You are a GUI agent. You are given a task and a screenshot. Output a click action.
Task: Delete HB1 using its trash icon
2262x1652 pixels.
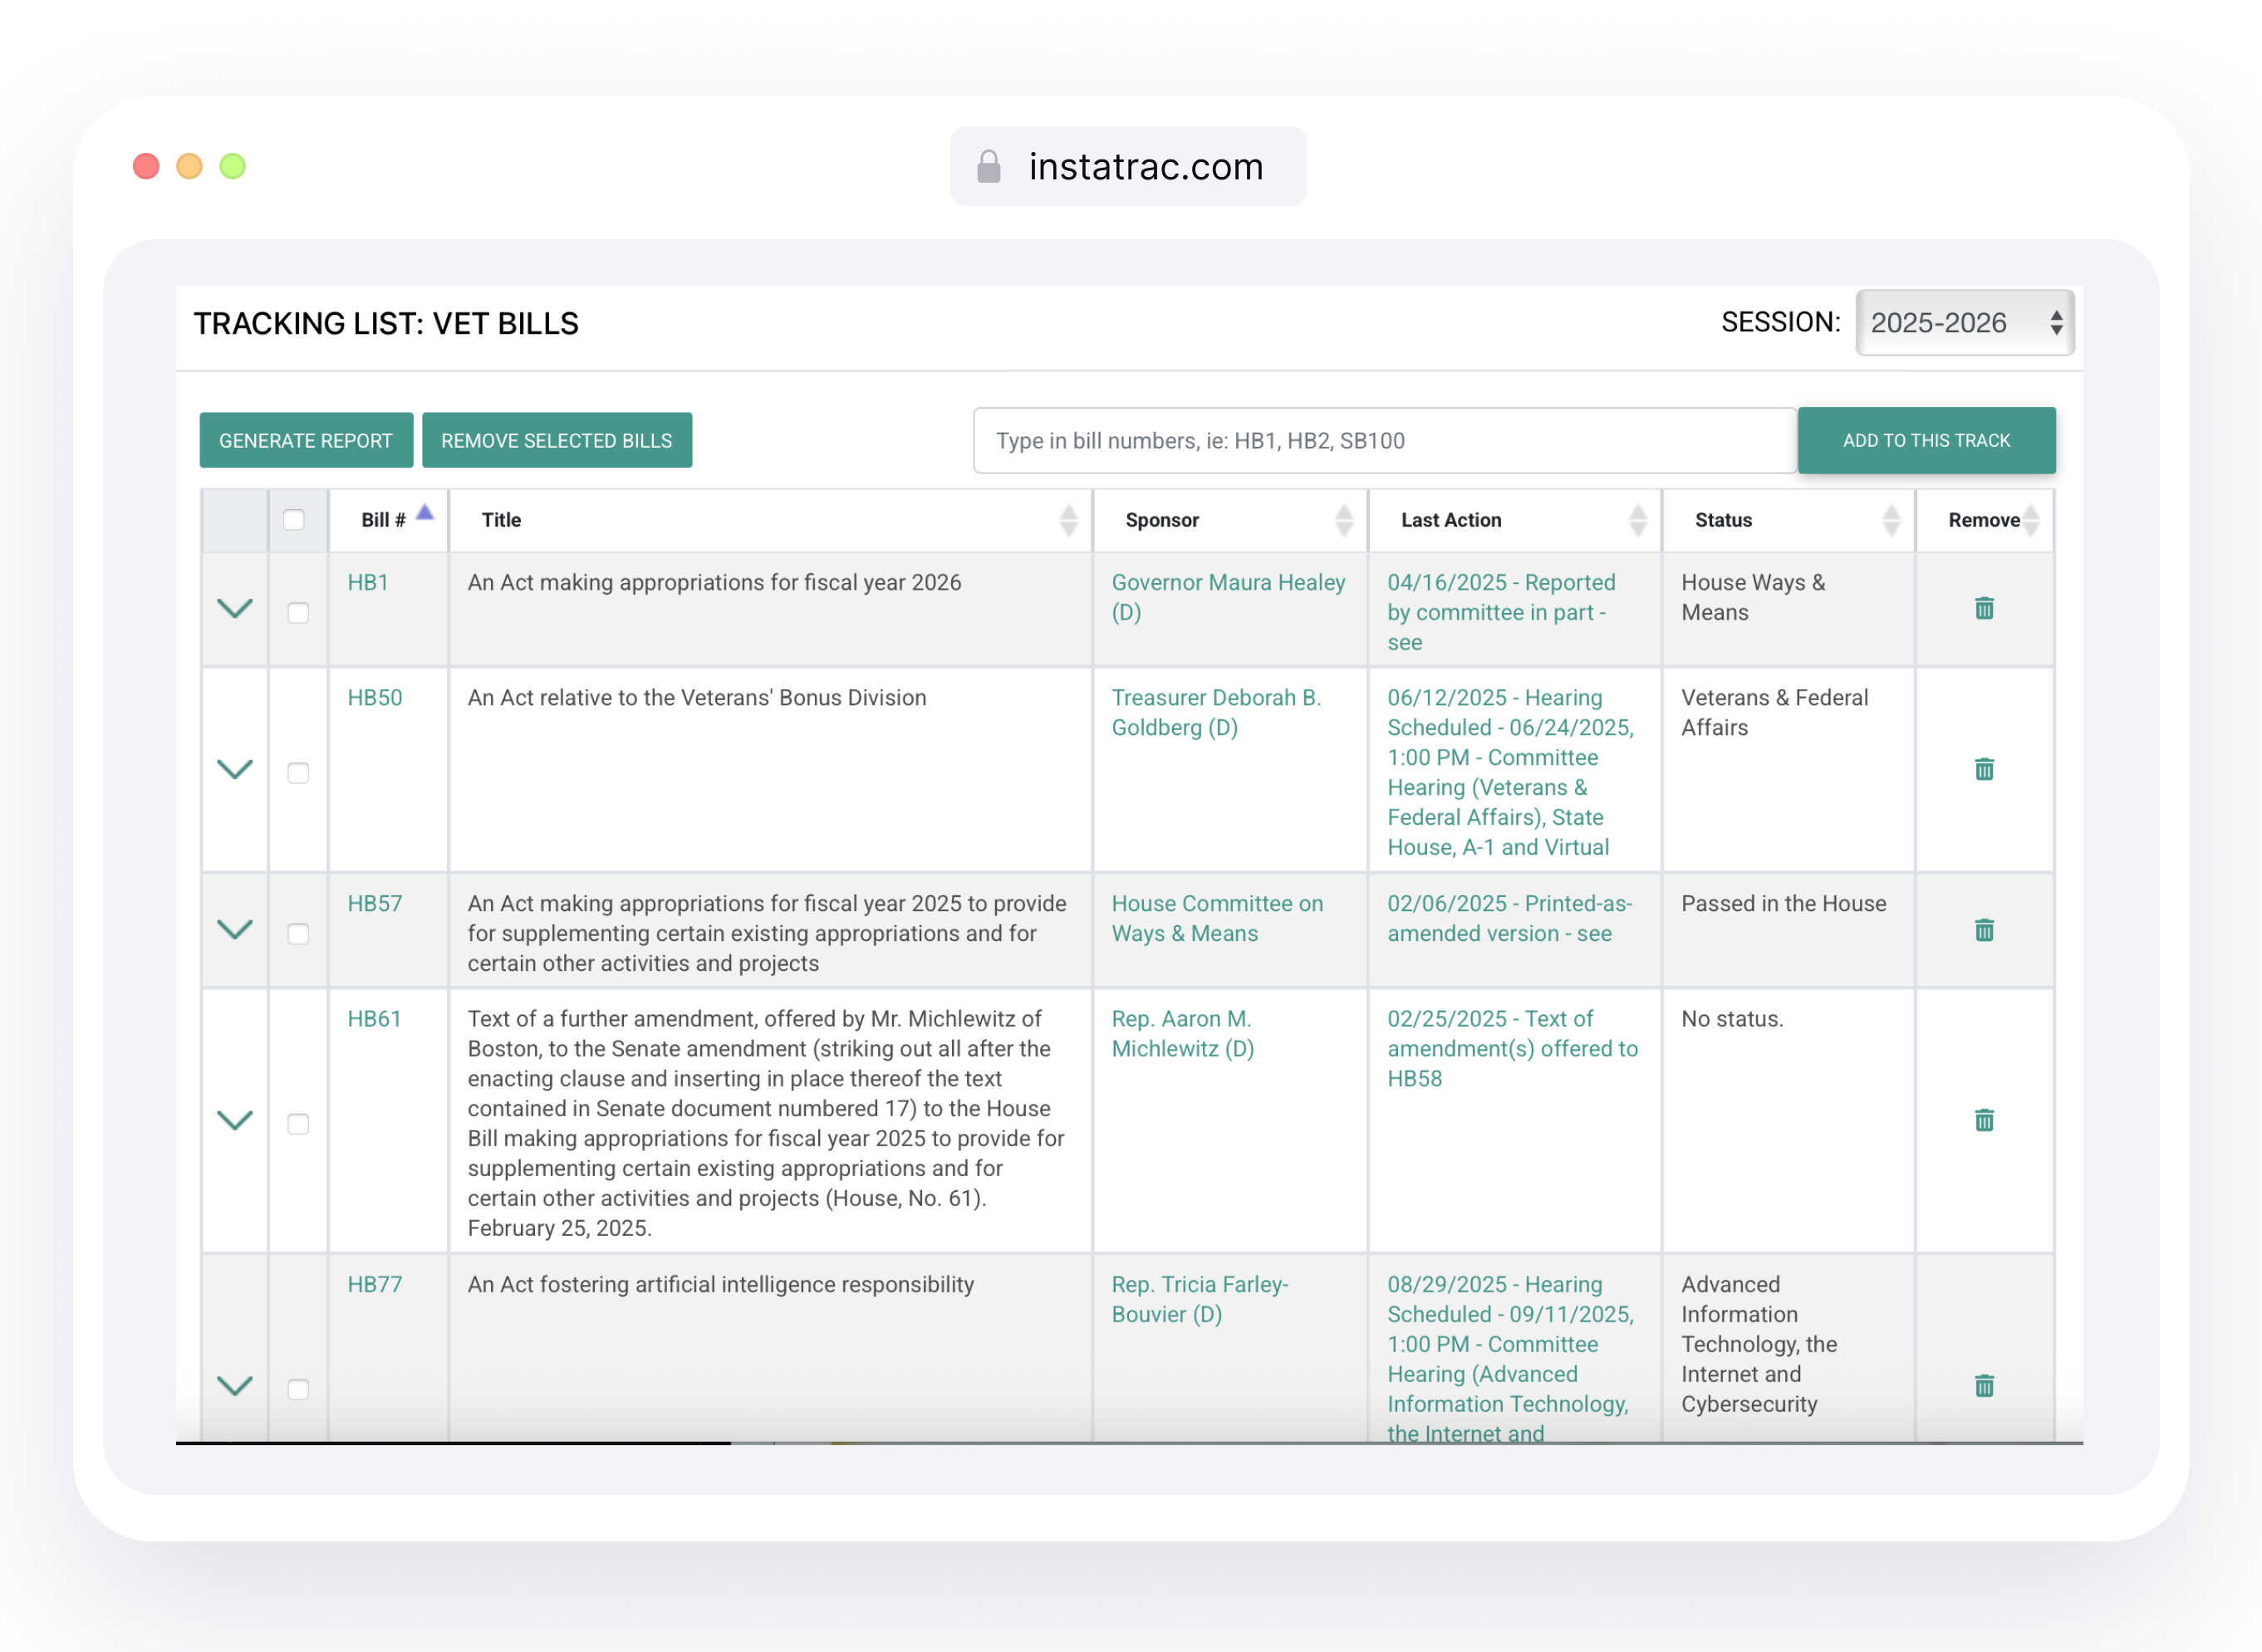(1984, 608)
